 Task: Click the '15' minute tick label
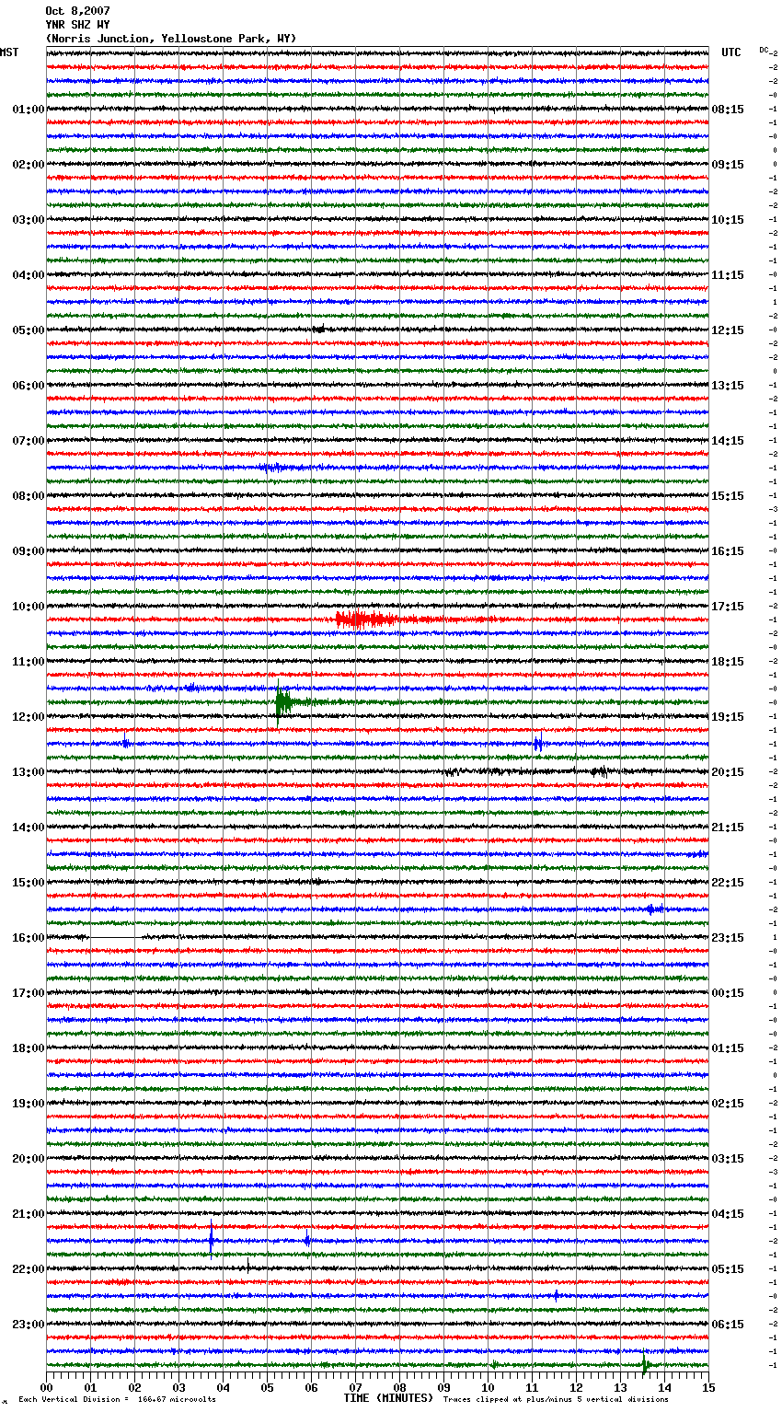(708, 1387)
